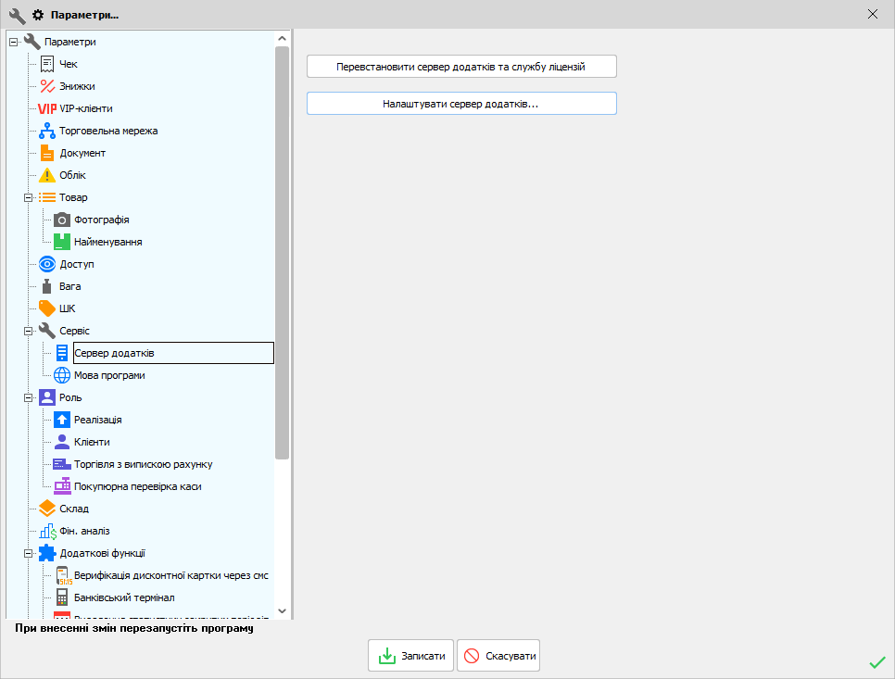Select the eye icon for Доступ

[47, 264]
